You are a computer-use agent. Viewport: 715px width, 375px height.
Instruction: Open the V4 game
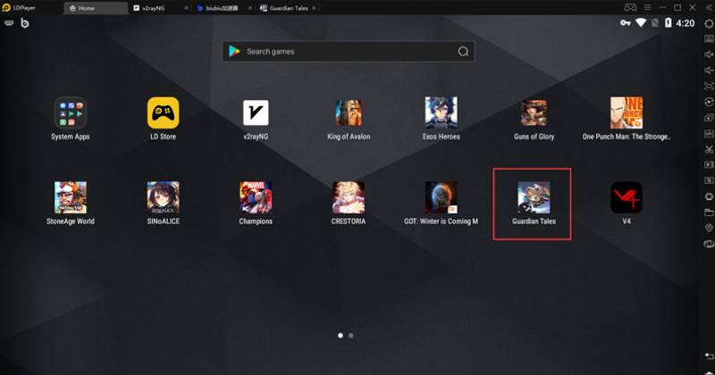(627, 197)
